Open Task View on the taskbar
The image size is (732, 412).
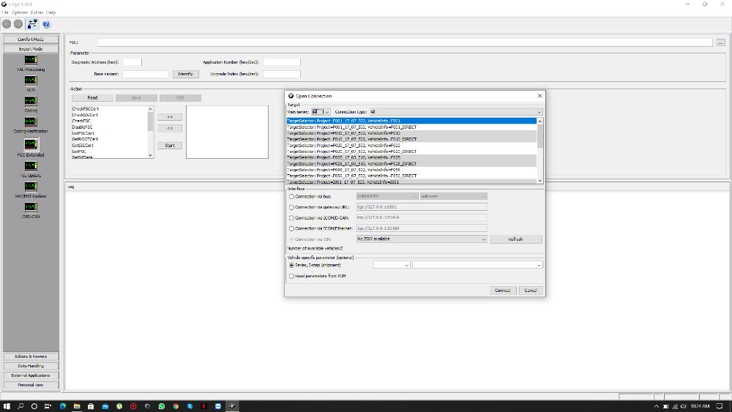click(48, 406)
